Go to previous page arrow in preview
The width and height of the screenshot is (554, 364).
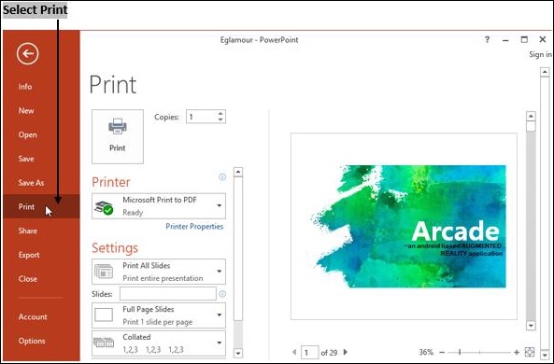pos(294,352)
